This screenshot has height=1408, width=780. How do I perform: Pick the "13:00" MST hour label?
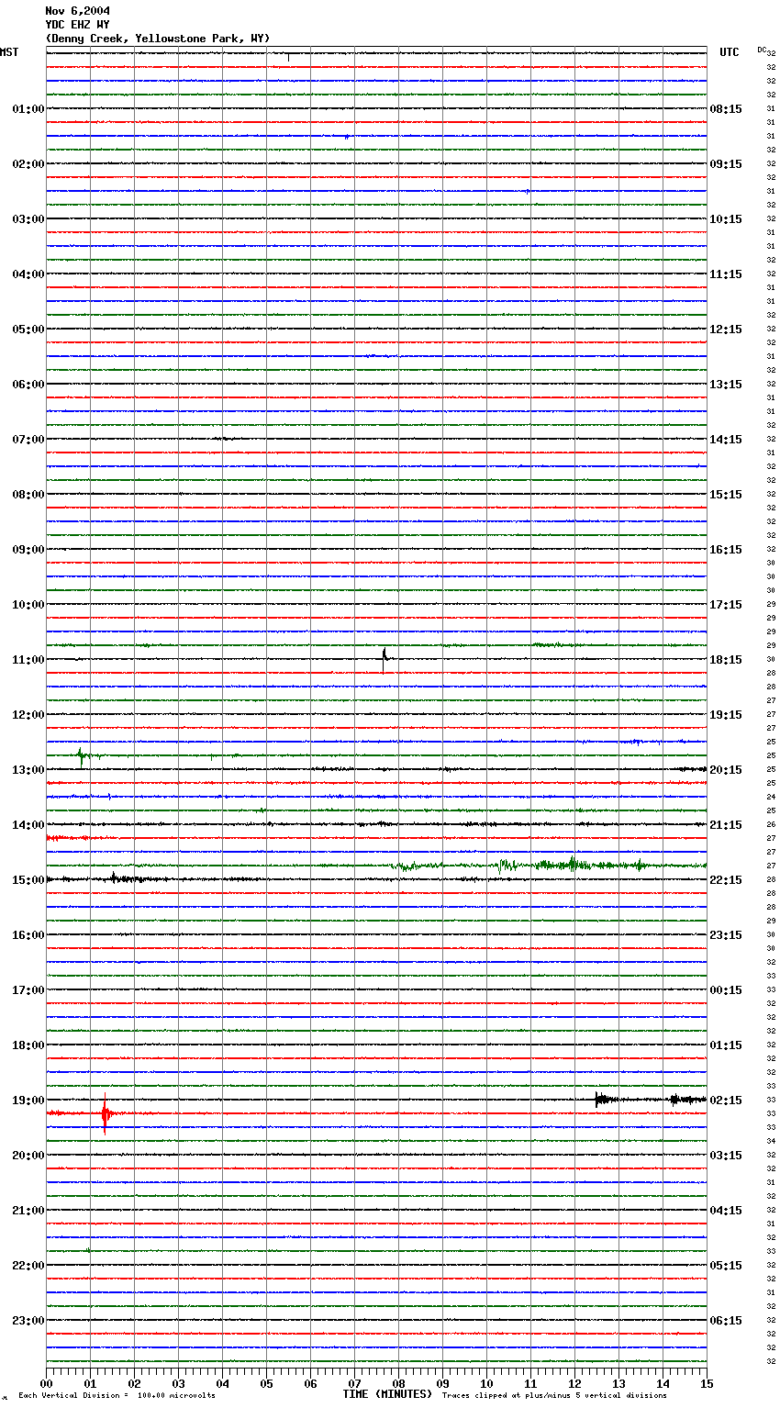[28, 770]
